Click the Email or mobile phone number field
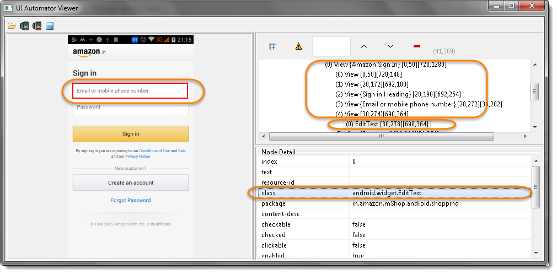This screenshot has width=557, height=274. [x=130, y=90]
